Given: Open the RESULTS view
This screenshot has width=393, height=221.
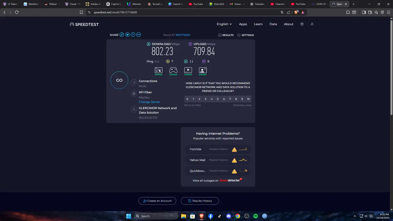Looking at the screenshot, I should click(226, 35).
